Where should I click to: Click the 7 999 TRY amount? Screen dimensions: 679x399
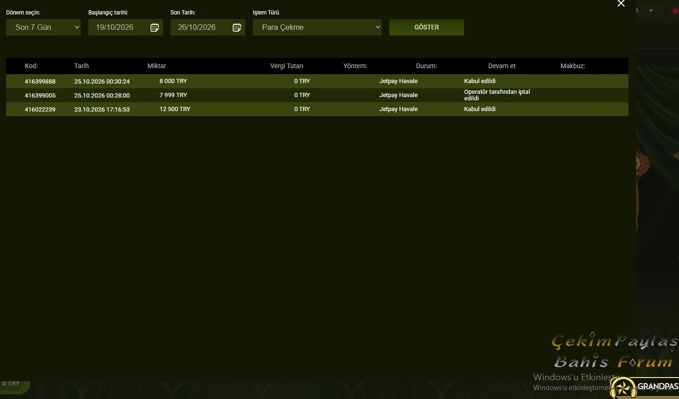173,95
